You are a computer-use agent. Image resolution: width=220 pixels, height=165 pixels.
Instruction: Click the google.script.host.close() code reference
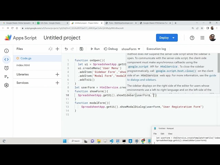[x=176, y=71]
